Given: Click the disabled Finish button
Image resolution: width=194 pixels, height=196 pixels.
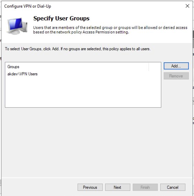Looking at the screenshot, I should pos(145,187).
